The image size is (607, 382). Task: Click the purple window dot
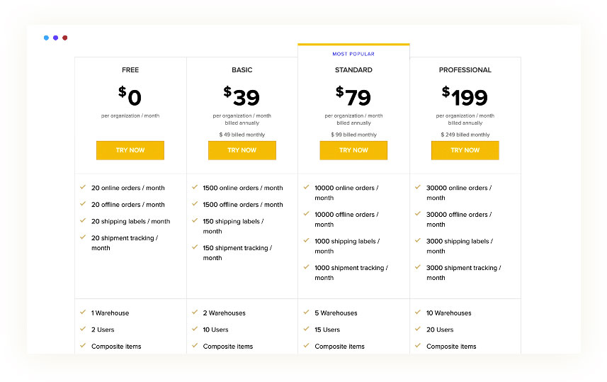(x=55, y=38)
